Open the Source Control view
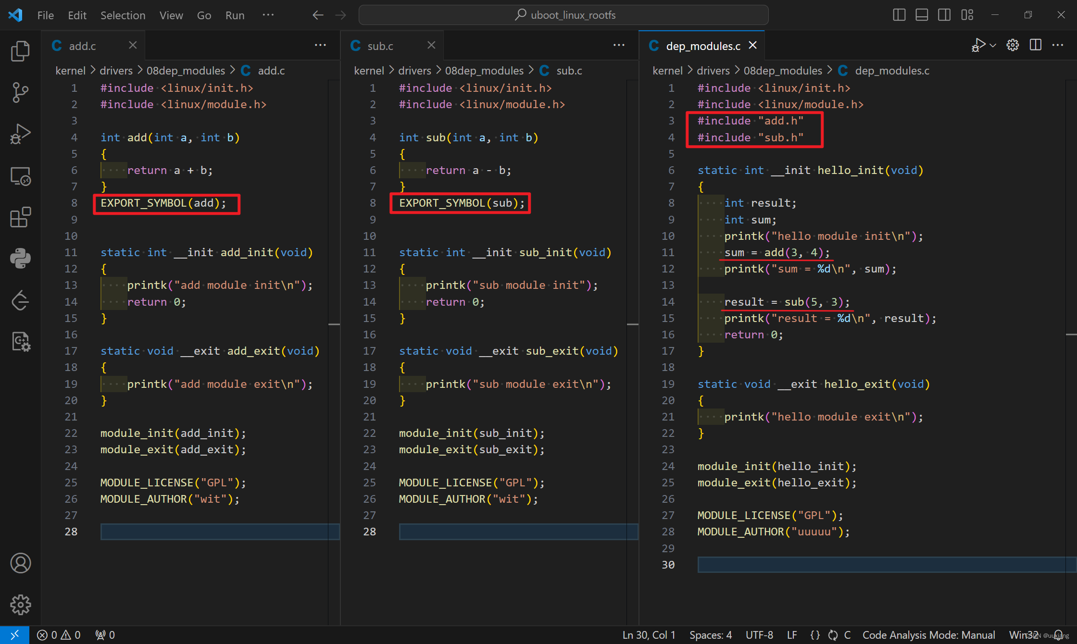The height and width of the screenshot is (644, 1077). pyautogui.click(x=20, y=92)
